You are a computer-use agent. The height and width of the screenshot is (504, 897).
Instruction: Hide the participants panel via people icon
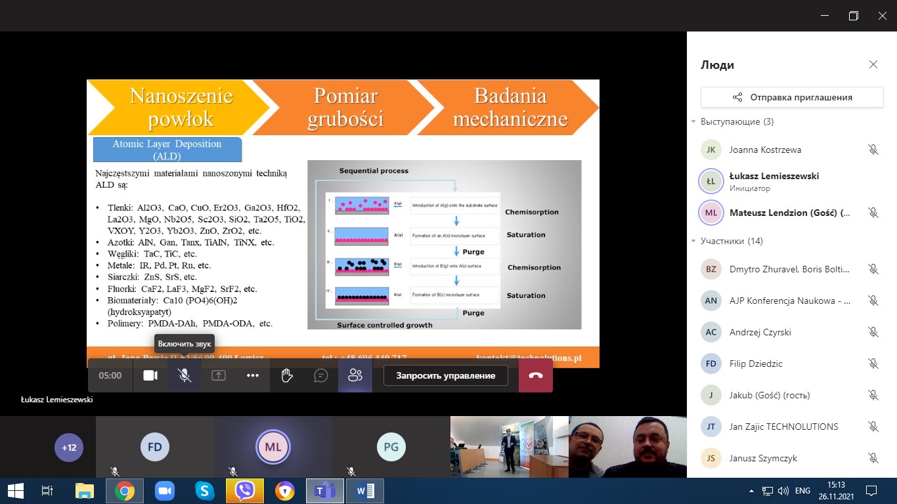pyautogui.click(x=355, y=375)
